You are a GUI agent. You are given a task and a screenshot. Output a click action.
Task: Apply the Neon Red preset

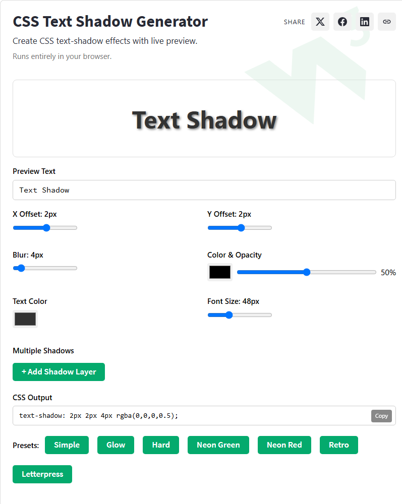tap(284, 445)
